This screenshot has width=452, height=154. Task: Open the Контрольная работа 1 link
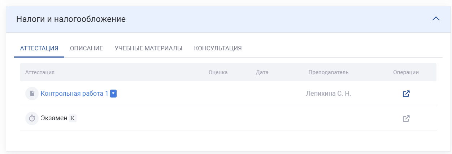[74, 94]
